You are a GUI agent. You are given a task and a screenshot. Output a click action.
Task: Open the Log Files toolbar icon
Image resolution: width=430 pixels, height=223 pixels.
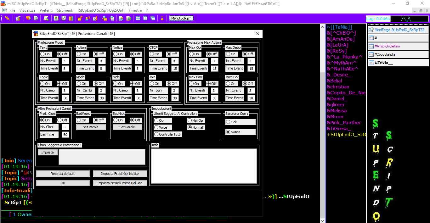click(112, 18)
